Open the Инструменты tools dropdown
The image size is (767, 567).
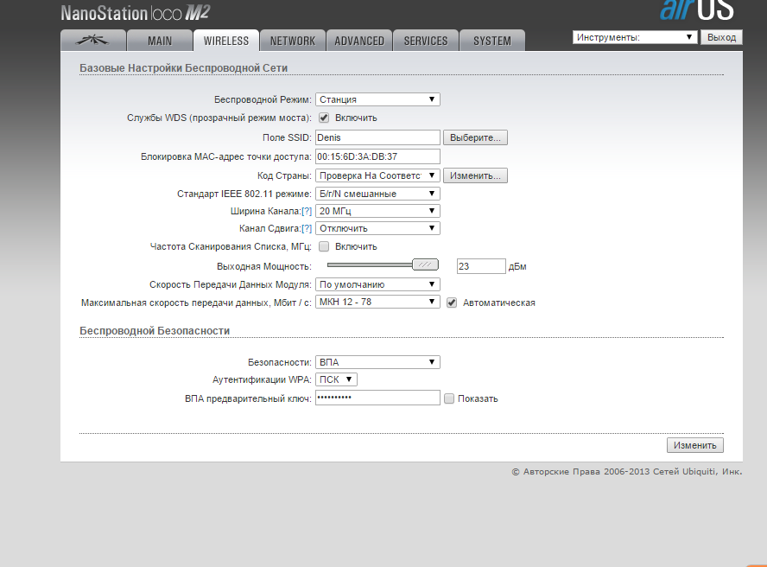coord(635,37)
